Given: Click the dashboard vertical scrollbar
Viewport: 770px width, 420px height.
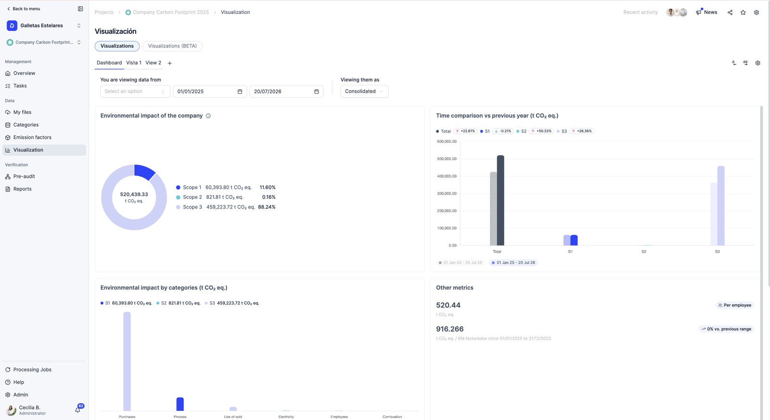Looking at the screenshot, I should (761, 263).
